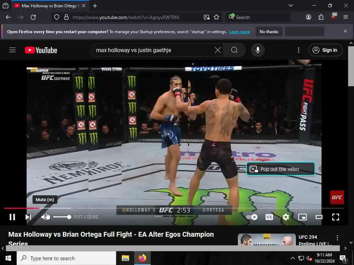This screenshot has width=354, height=265.
Task: Click the page vertical scrollbar
Action: pos(351,66)
